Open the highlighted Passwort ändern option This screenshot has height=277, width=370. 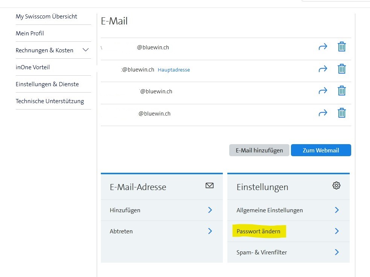coord(258,231)
